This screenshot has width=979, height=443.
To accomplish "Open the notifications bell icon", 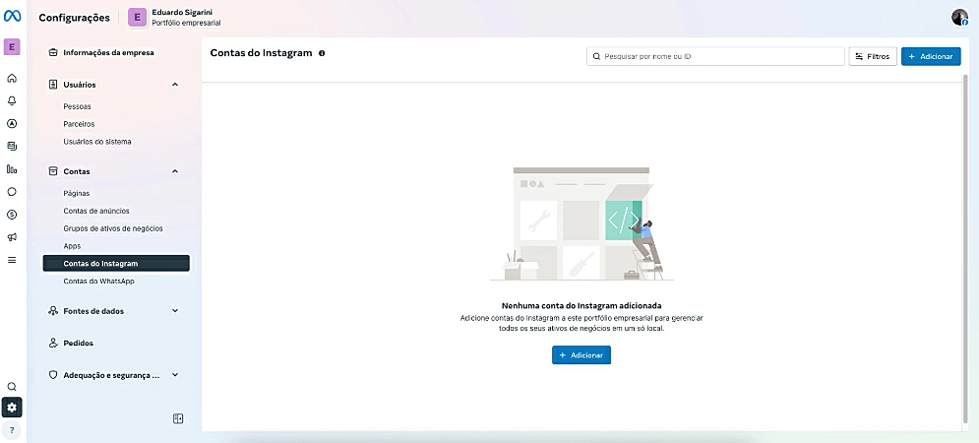I will coord(12,100).
